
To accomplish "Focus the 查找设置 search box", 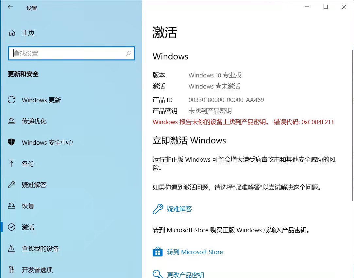I will (71, 53).
